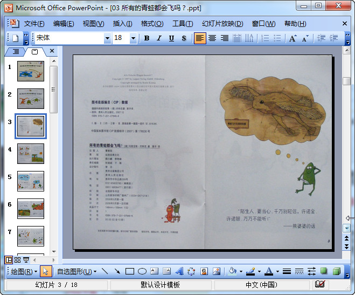Open the 幻灯片放映(D) menu
Viewport: 355px width, 295px height.
point(222,24)
